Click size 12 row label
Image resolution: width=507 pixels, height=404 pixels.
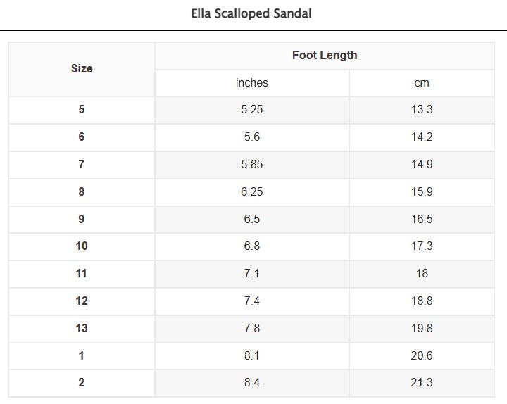[82, 301]
